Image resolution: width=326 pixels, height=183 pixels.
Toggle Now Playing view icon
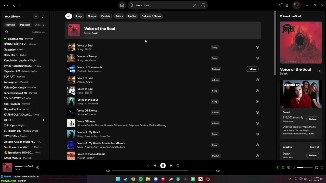pos(278,168)
